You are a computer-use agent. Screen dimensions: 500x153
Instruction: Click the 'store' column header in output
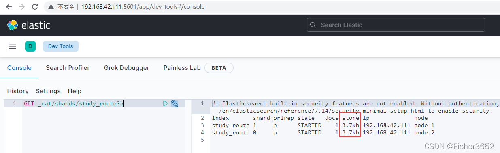pos(350,118)
